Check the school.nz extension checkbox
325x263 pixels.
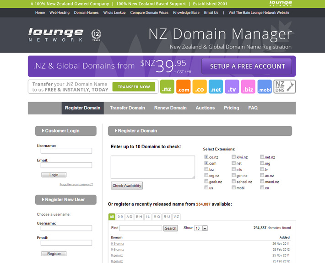point(233,182)
